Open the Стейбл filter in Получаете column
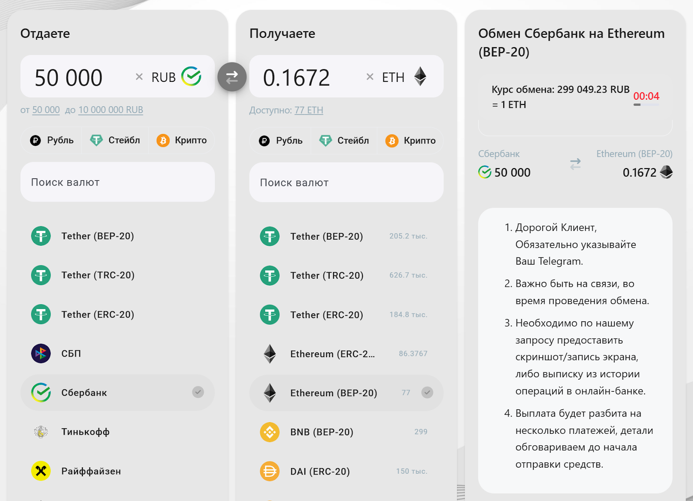 [x=344, y=140]
